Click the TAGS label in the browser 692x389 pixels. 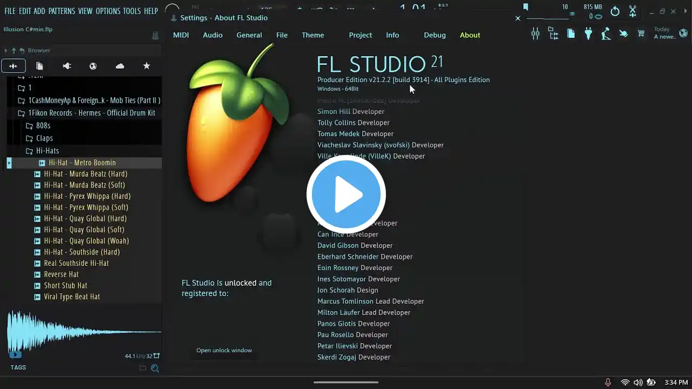tap(18, 367)
